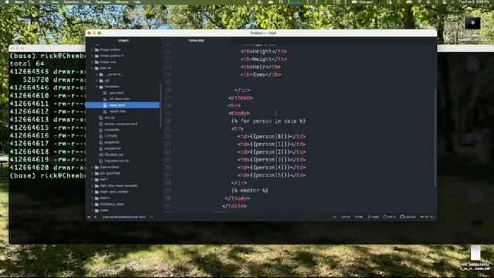Screen dimensions: 494x278
Task: Click the light-blue-react-template folder icon
Action: point(96,185)
